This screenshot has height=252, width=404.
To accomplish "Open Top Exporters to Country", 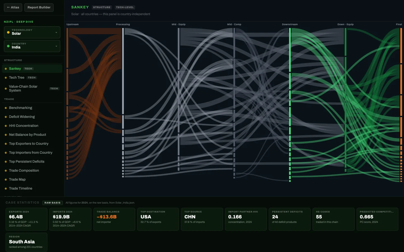I will 32,144.
